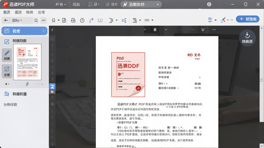Expand the chevron on the blue 我 button

(43, 31)
